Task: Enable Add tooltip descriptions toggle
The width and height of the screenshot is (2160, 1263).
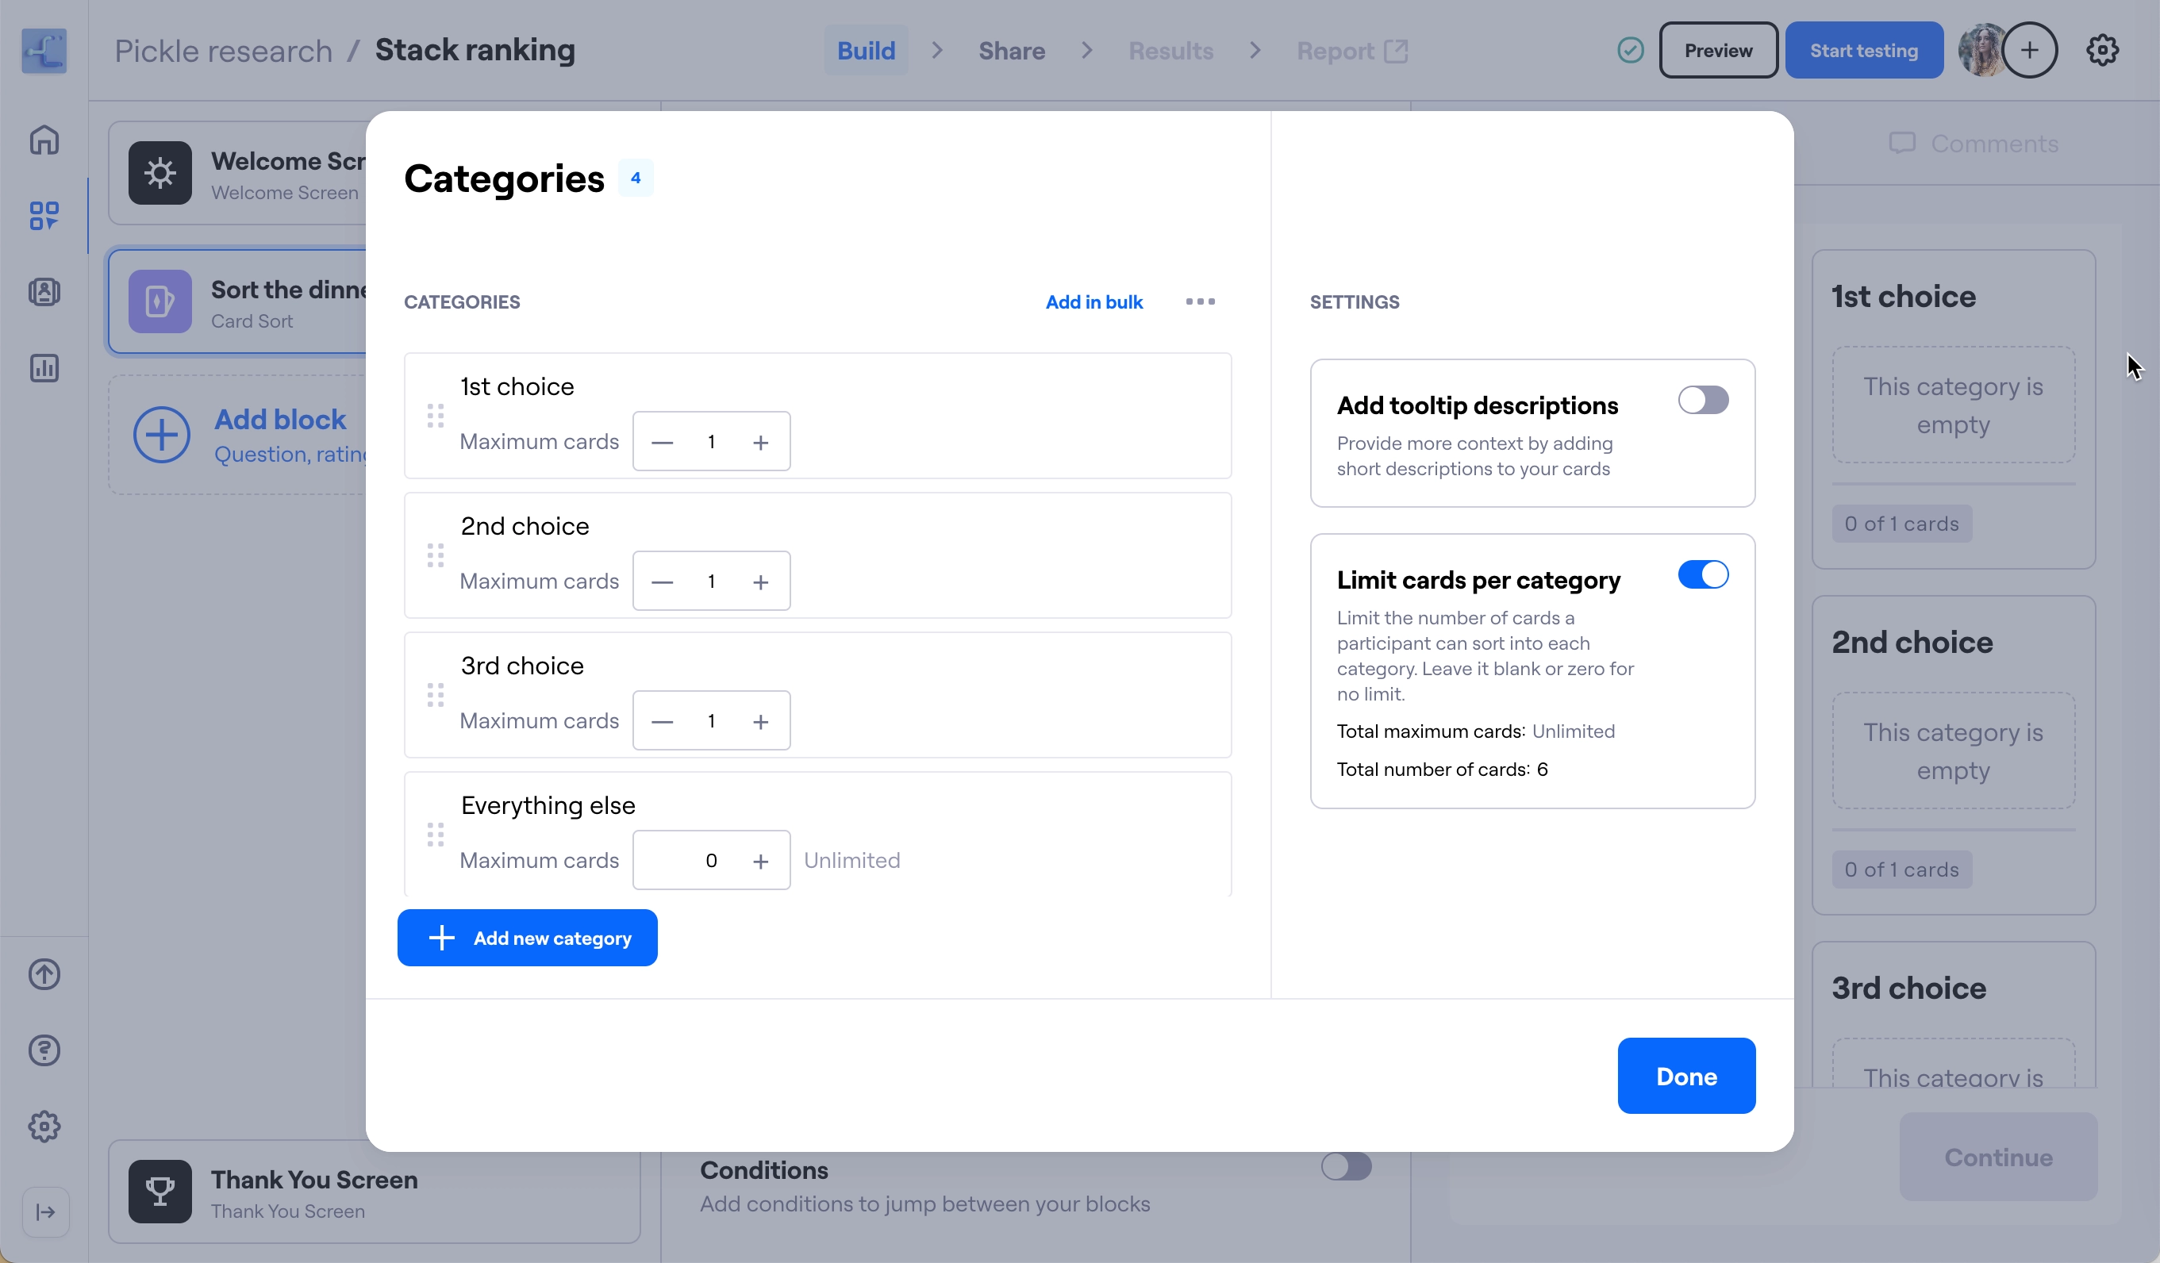Action: (x=1703, y=400)
